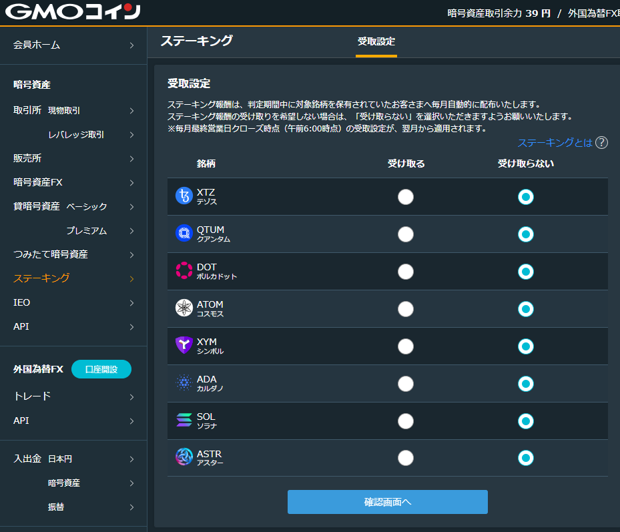Expand the IEO chevron
The image size is (620, 532).
click(x=131, y=303)
